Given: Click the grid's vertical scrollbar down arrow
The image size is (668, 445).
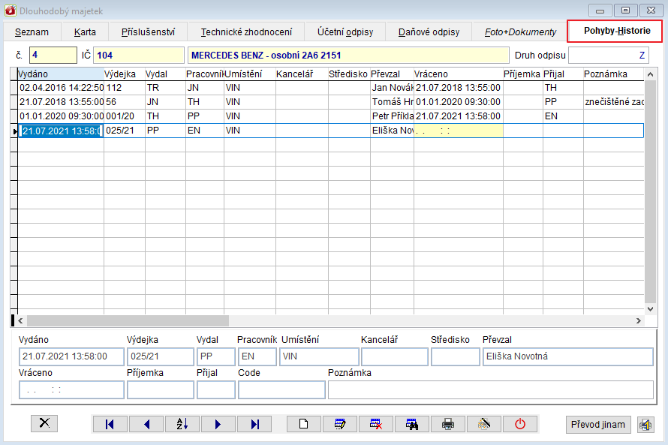Looking at the screenshot, I should (x=650, y=309).
